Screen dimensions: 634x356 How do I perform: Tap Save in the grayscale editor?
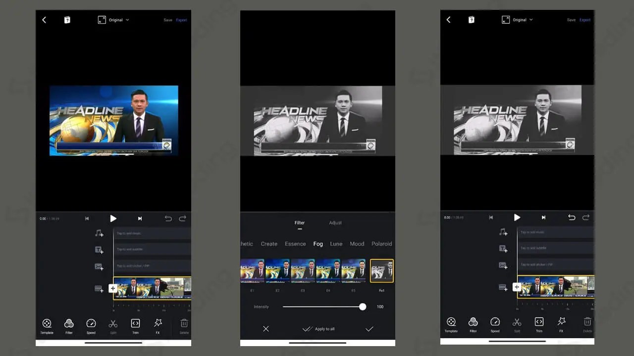tap(571, 20)
